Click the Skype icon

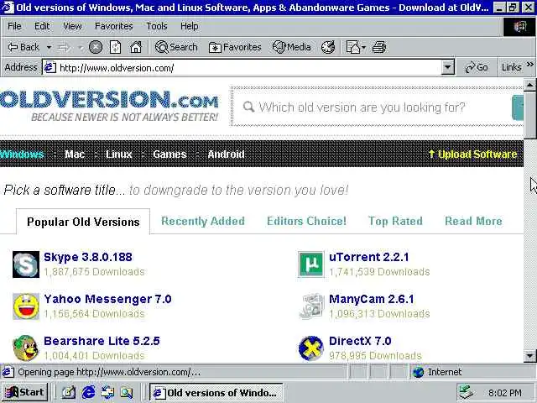pos(26,264)
